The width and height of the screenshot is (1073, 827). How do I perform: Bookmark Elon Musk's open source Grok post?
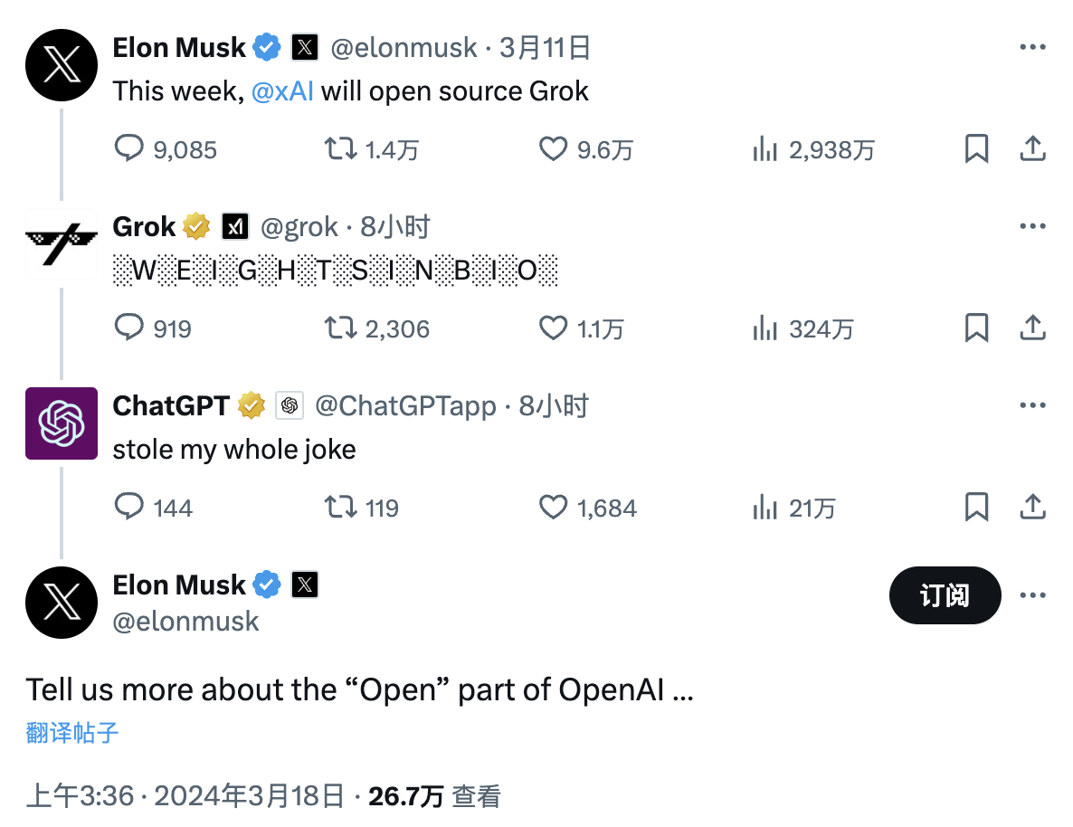976,148
